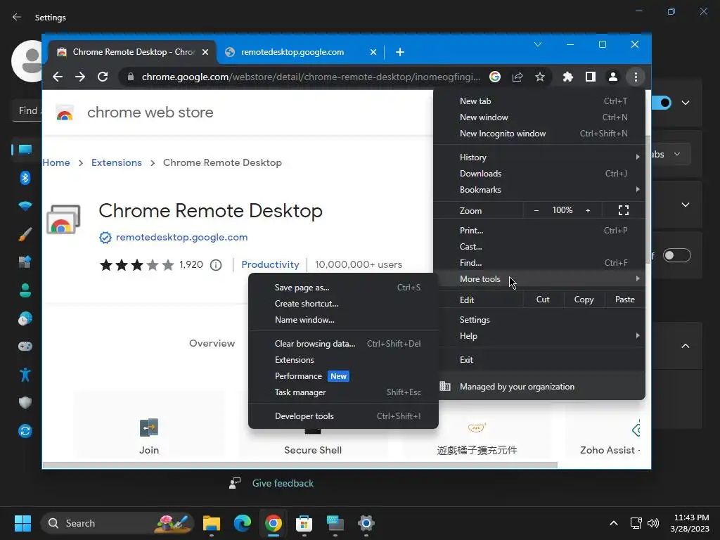
Task: Click Give feedback link in Settings
Action: (x=283, y=483)
